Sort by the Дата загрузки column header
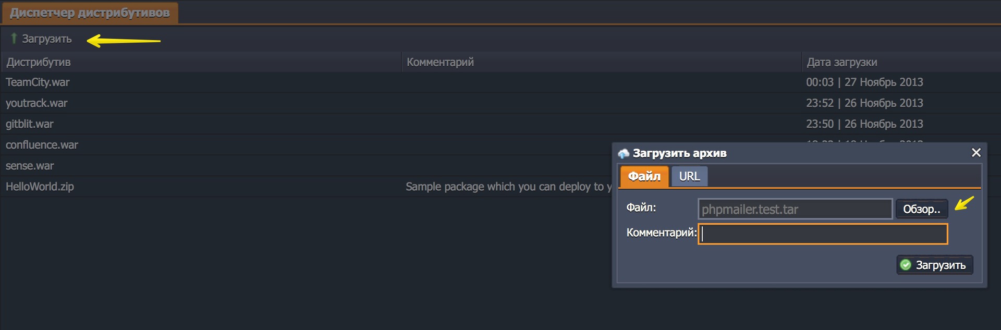Screen dimensions: 1001x330 (x=841, y=62)
